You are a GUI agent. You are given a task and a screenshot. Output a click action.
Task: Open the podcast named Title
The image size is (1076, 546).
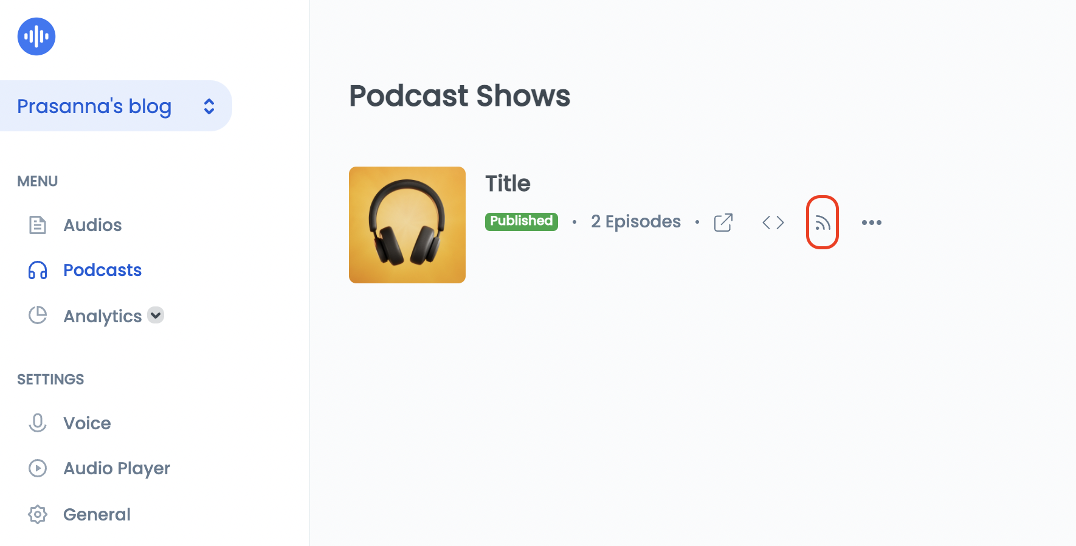coord(508,184)
